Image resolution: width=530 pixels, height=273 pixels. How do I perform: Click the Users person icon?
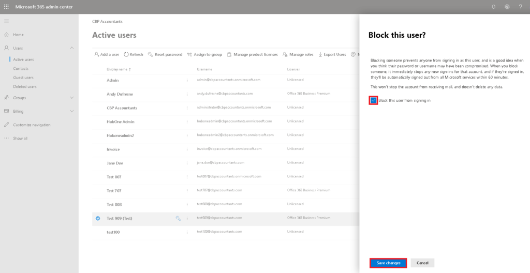click(x=6, y=48)
